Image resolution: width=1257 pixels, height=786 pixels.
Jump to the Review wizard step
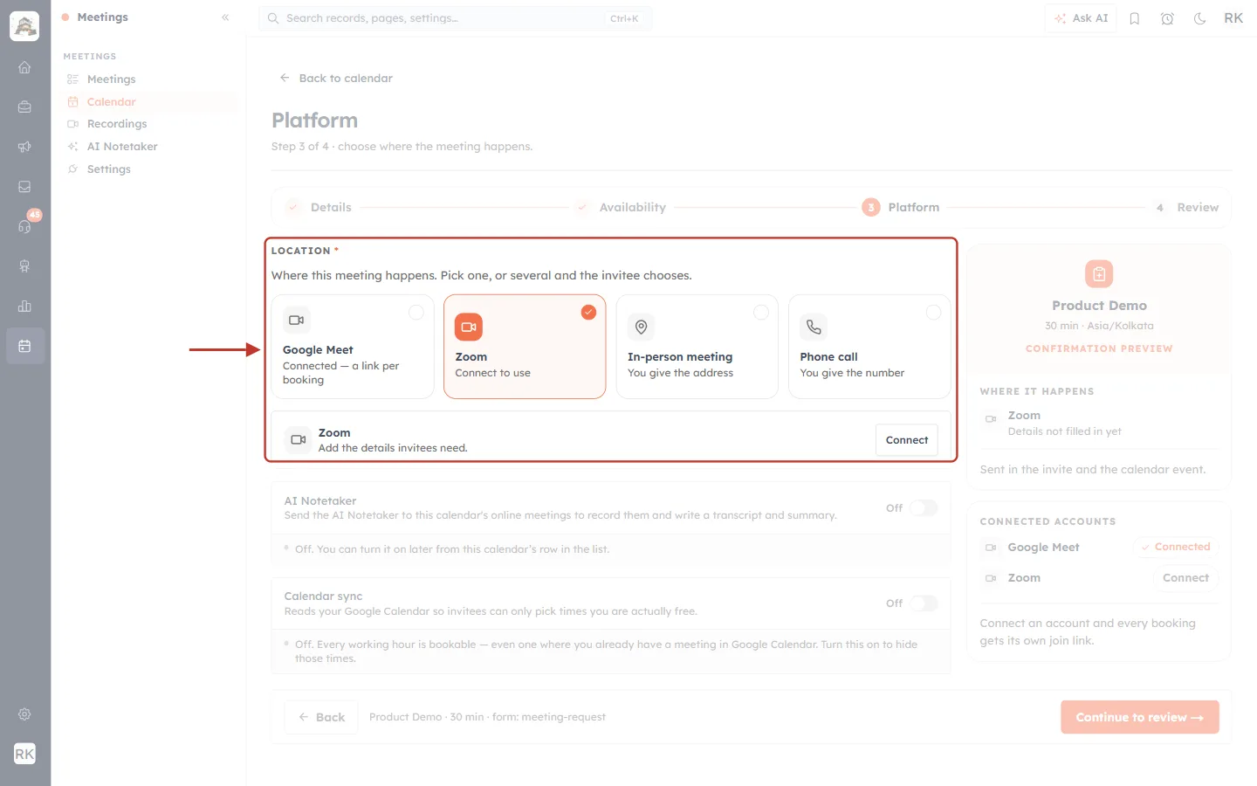click(1185, 207)
